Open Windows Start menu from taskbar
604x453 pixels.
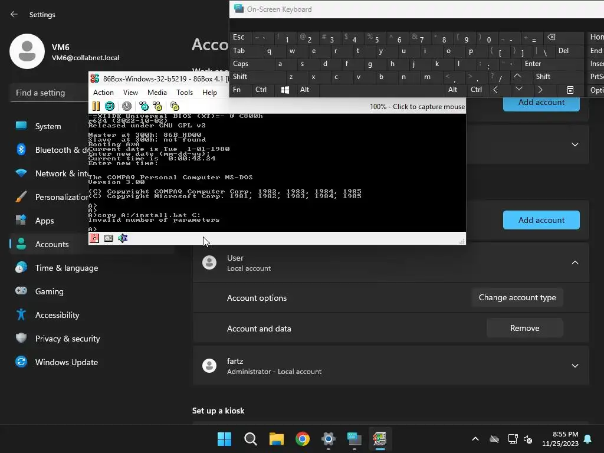point(224,439)
